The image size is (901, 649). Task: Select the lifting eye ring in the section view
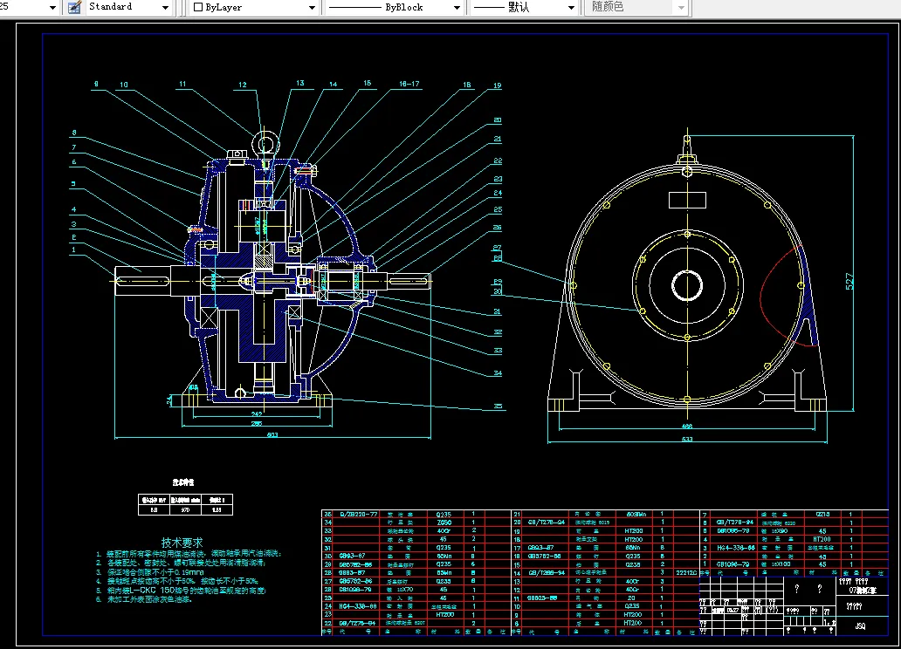point(265,144)
